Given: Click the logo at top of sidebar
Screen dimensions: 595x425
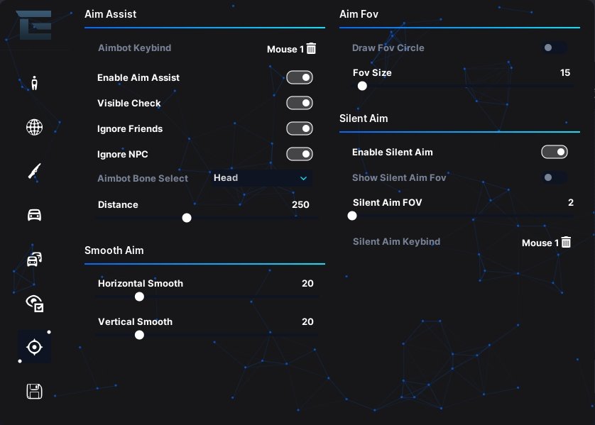Looking at the screenshot, I should click(x=34, y=25).
